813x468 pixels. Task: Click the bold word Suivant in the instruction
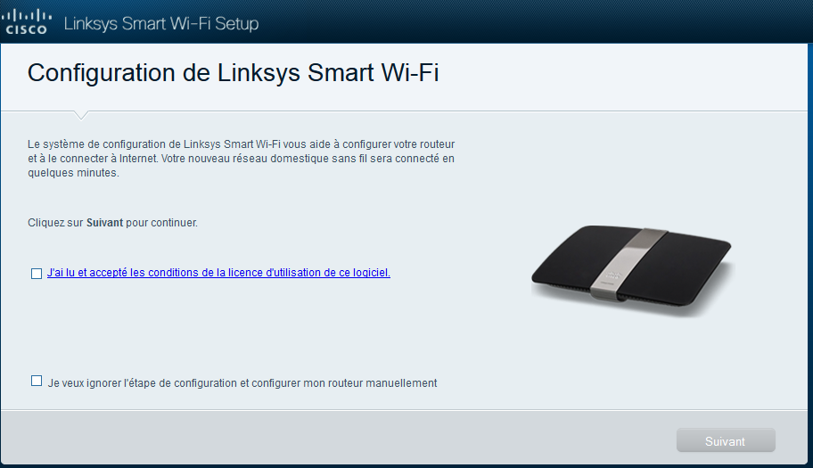[x=104, y=223]
